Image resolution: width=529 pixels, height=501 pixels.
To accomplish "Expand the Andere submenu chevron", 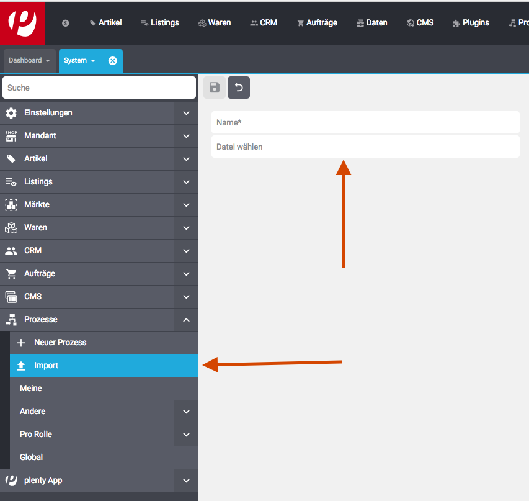I will [x=186, y=412].
